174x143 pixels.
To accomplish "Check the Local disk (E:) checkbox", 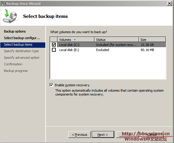I will pos(54,50).
